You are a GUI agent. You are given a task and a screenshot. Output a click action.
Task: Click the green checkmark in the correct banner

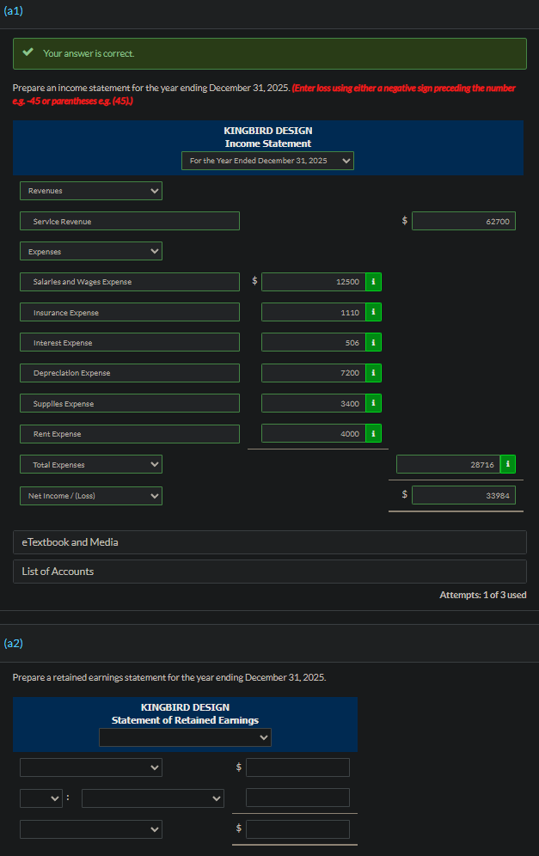pyautogui.click(x=28, y=52)
